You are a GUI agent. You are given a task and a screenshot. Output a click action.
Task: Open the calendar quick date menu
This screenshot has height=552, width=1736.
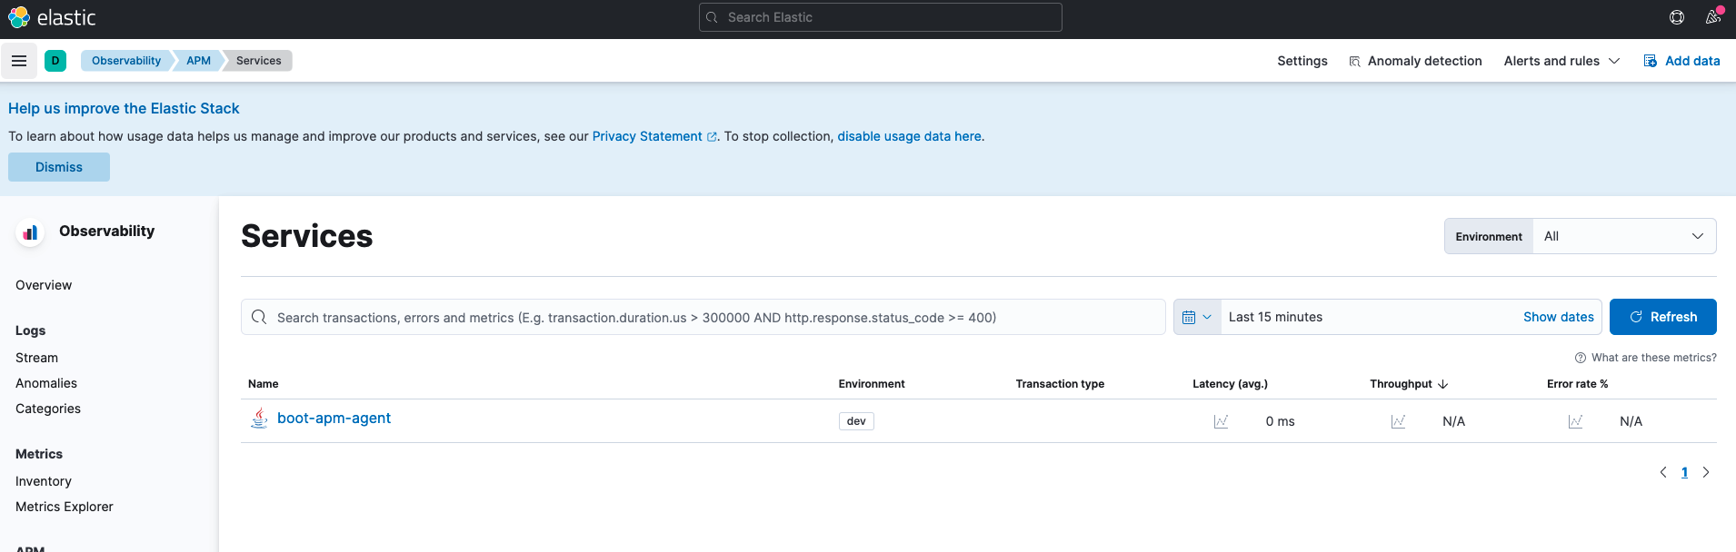click(1197, 317)
